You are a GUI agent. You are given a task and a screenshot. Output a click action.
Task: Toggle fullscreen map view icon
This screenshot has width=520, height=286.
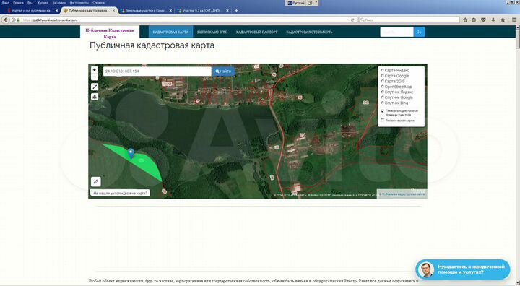95,87
